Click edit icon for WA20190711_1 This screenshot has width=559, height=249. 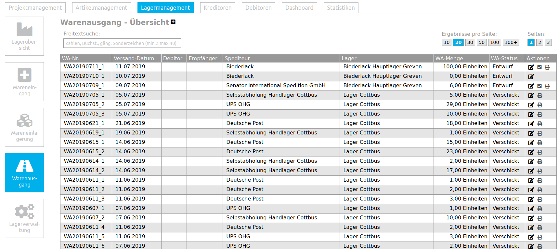[x=531, y=67]
